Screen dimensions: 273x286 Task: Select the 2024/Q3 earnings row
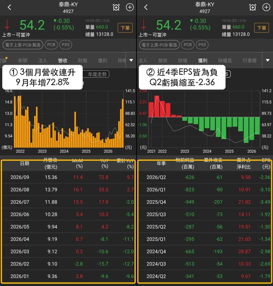[205, 264]
